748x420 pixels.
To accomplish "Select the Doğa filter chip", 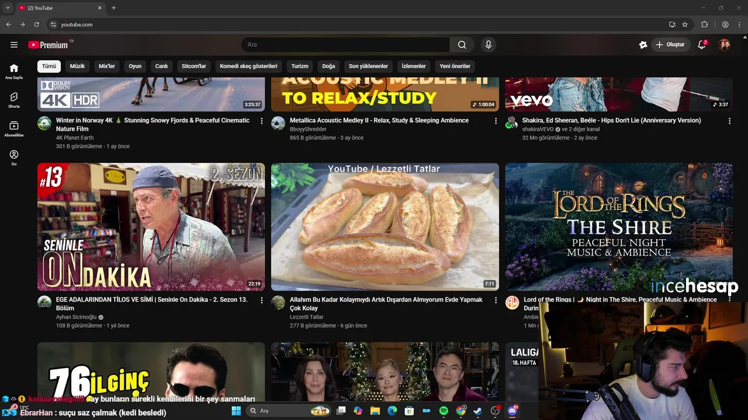I will pyautogui.click(x=329, y=66).
